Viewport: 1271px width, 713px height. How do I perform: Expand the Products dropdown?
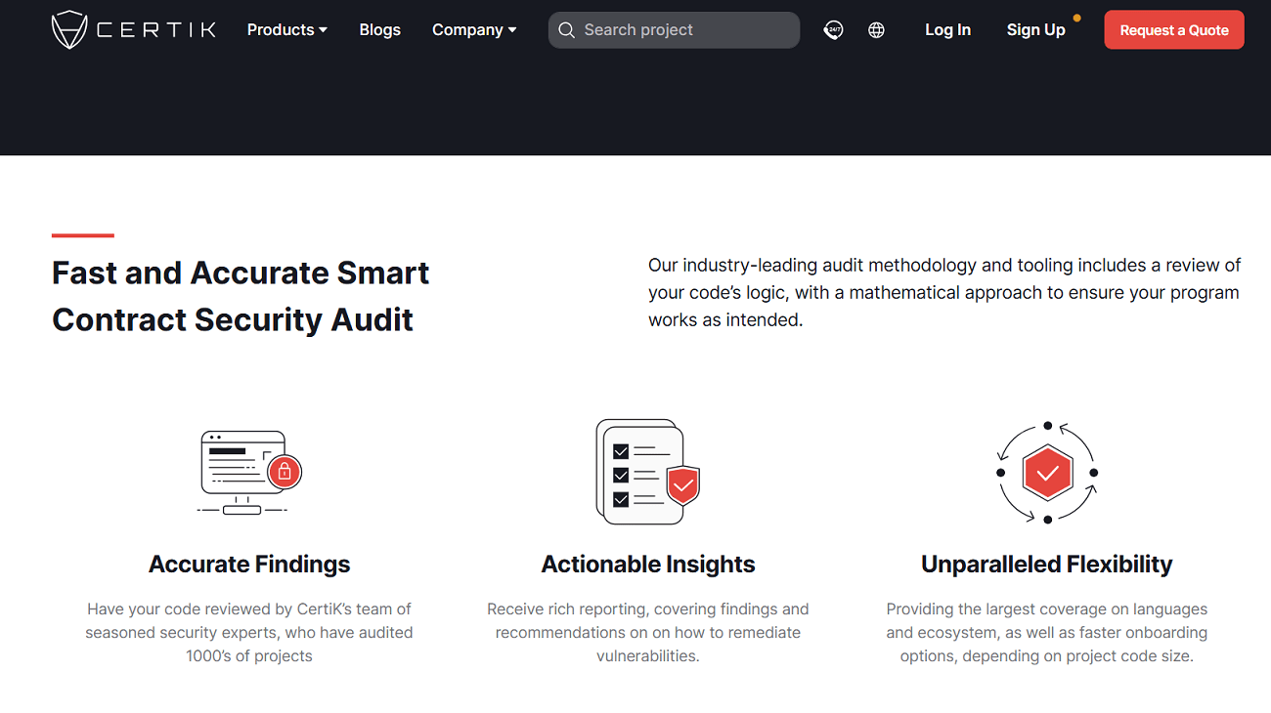286,29
